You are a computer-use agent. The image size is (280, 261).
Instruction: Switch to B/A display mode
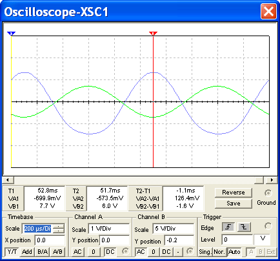[43, 252]
